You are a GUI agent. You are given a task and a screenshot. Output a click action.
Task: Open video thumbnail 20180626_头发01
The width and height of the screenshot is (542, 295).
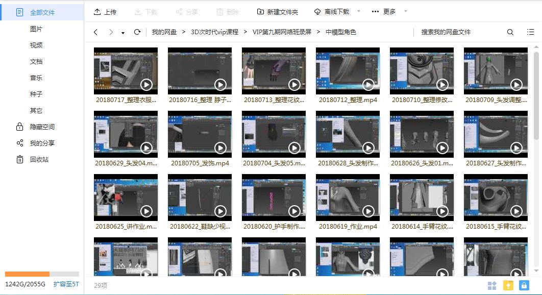point(422,134)
